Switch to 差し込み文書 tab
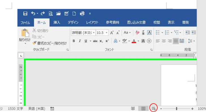Viewport: 206px width, 112px height. tap(136, 22)
